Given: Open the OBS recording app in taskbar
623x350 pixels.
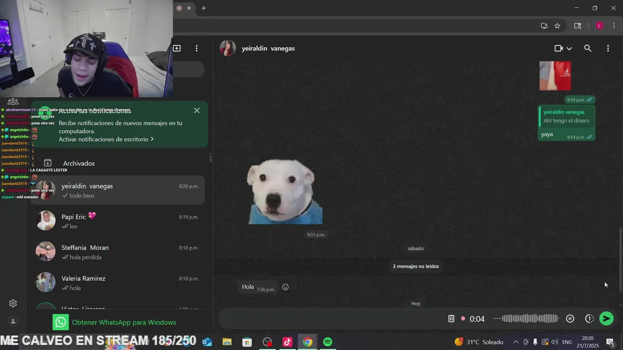Looking at the screenshot, I should [267, 342].
